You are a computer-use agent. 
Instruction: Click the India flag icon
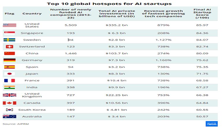(8, 87)
